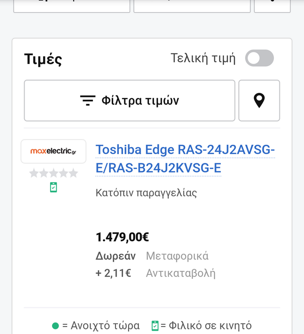Toggle the "Τελική τιμή" switch

pyautogui.click(x=259, y=58)
